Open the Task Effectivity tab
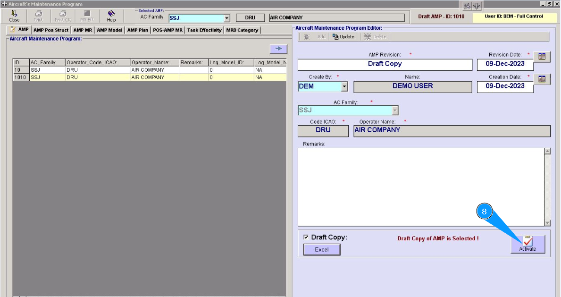Viewport: 561px width, 297px height. pos(204,30)
